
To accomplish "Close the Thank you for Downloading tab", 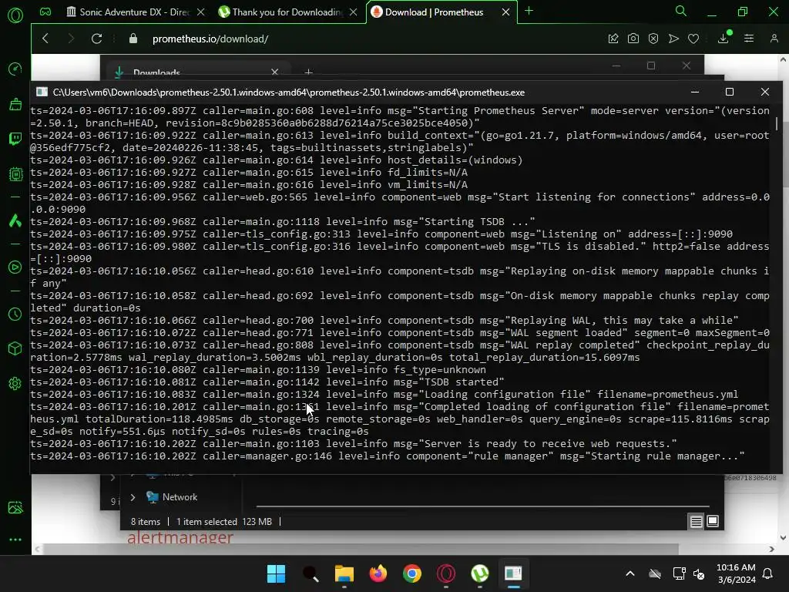I will tap(354, 12).
